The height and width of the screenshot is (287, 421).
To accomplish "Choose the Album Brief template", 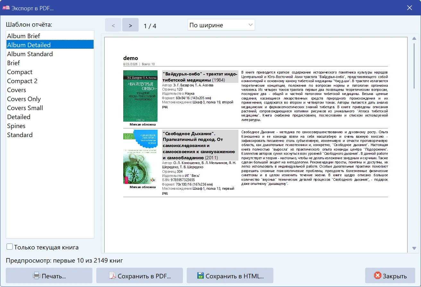I will point(50,36).
